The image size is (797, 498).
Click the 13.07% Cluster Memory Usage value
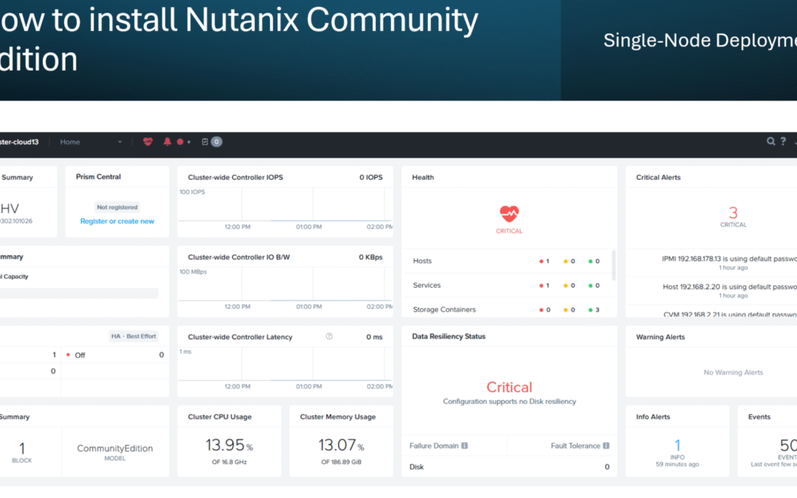click(341, 445)
